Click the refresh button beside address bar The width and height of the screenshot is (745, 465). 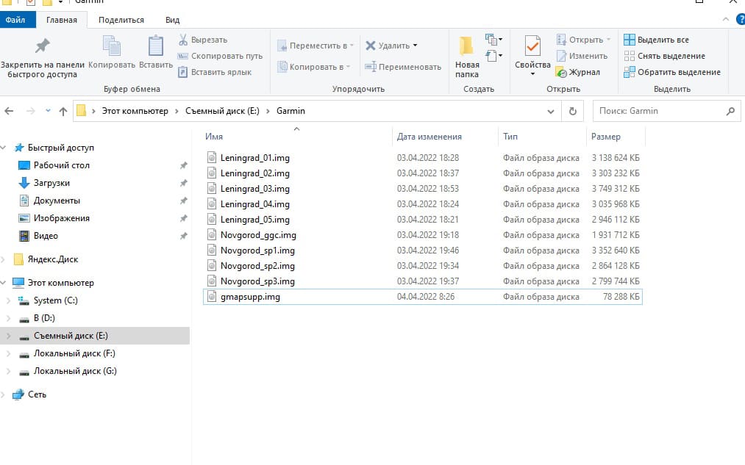(x=573, y=111)
